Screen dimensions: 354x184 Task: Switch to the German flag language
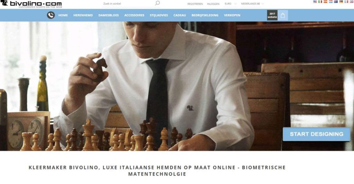[x=341, y=2]
